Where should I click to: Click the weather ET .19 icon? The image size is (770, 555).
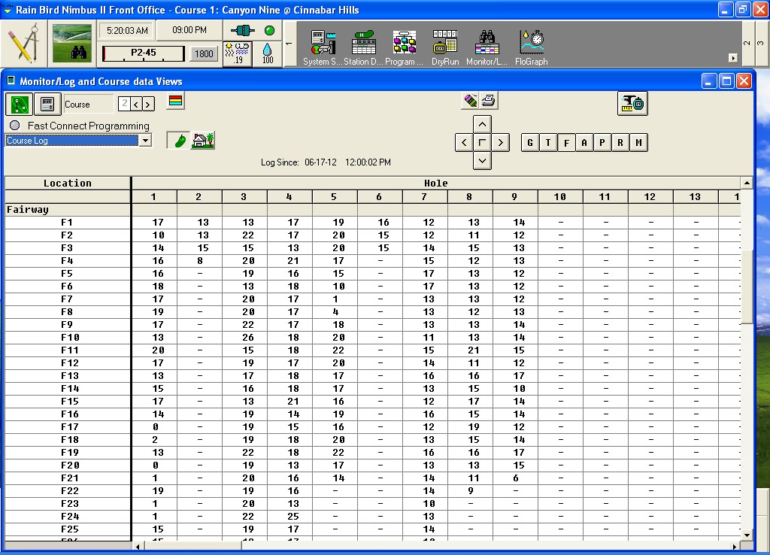(x=238, y=53)
